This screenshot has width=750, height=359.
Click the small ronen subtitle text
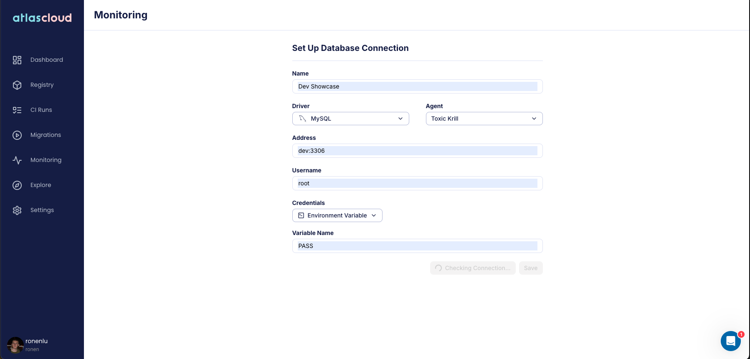[32, 349]
